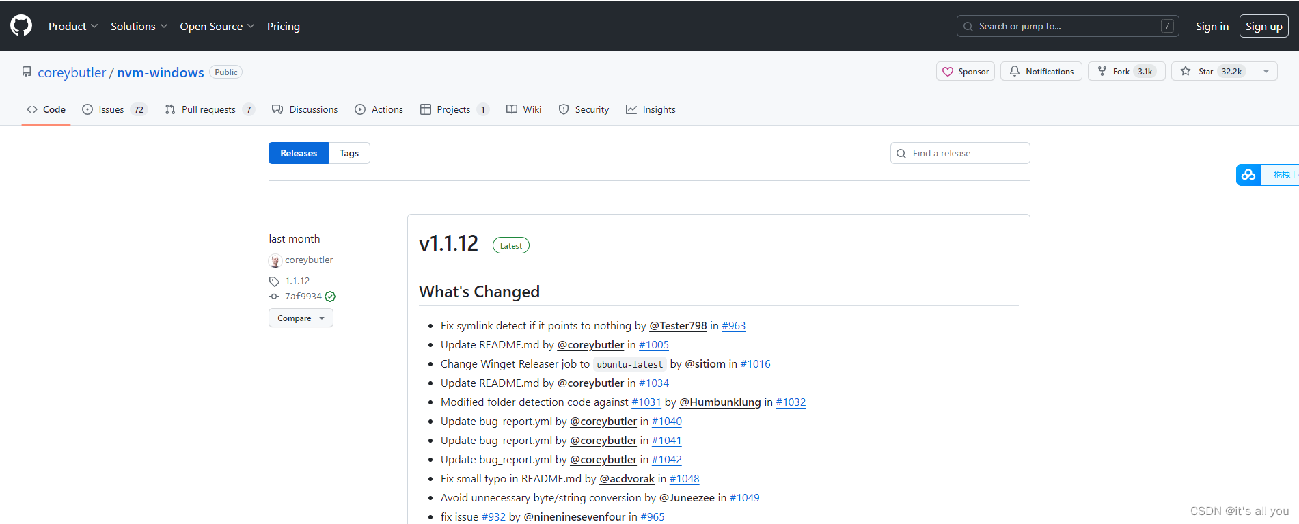Open issue #1031 link
Image resolution: width=1299 pixels, height=524 pixels.
[x=646, y=402]
